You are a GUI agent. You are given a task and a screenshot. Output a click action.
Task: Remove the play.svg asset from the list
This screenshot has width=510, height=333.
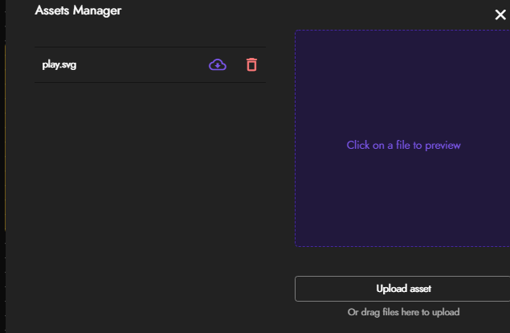click(251, 65)
